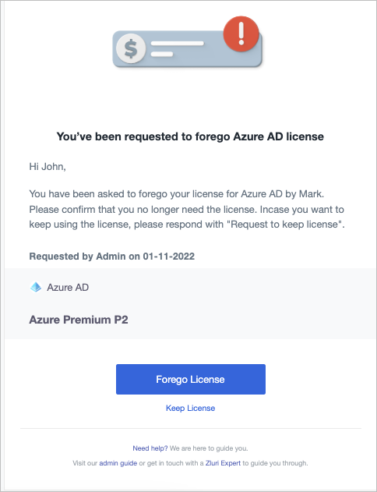Viewport: 377px width, 492px height.
Task: Click the blue-gray billing card illustration
Action: 187,48
